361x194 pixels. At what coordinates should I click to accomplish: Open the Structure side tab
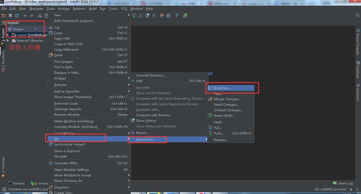coord(3,61)
